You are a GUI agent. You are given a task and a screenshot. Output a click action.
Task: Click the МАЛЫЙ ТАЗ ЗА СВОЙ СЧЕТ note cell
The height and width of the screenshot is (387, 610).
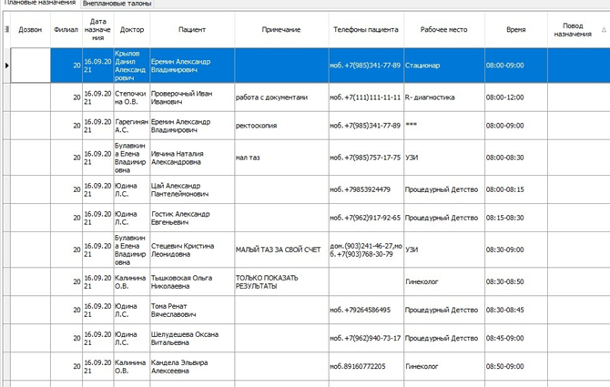click(280, 249)
